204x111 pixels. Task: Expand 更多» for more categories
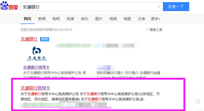pyautogui.click(x=156, y=19)
